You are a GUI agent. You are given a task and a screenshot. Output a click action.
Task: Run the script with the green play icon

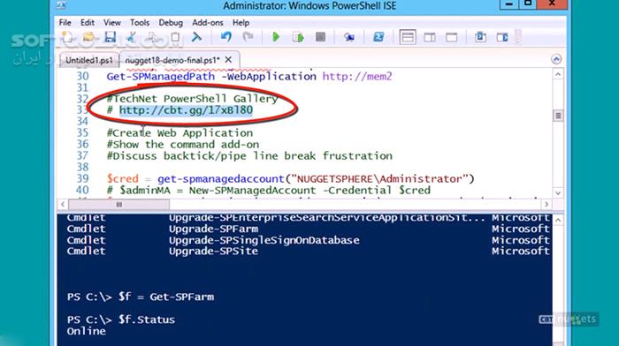point(276,37)
